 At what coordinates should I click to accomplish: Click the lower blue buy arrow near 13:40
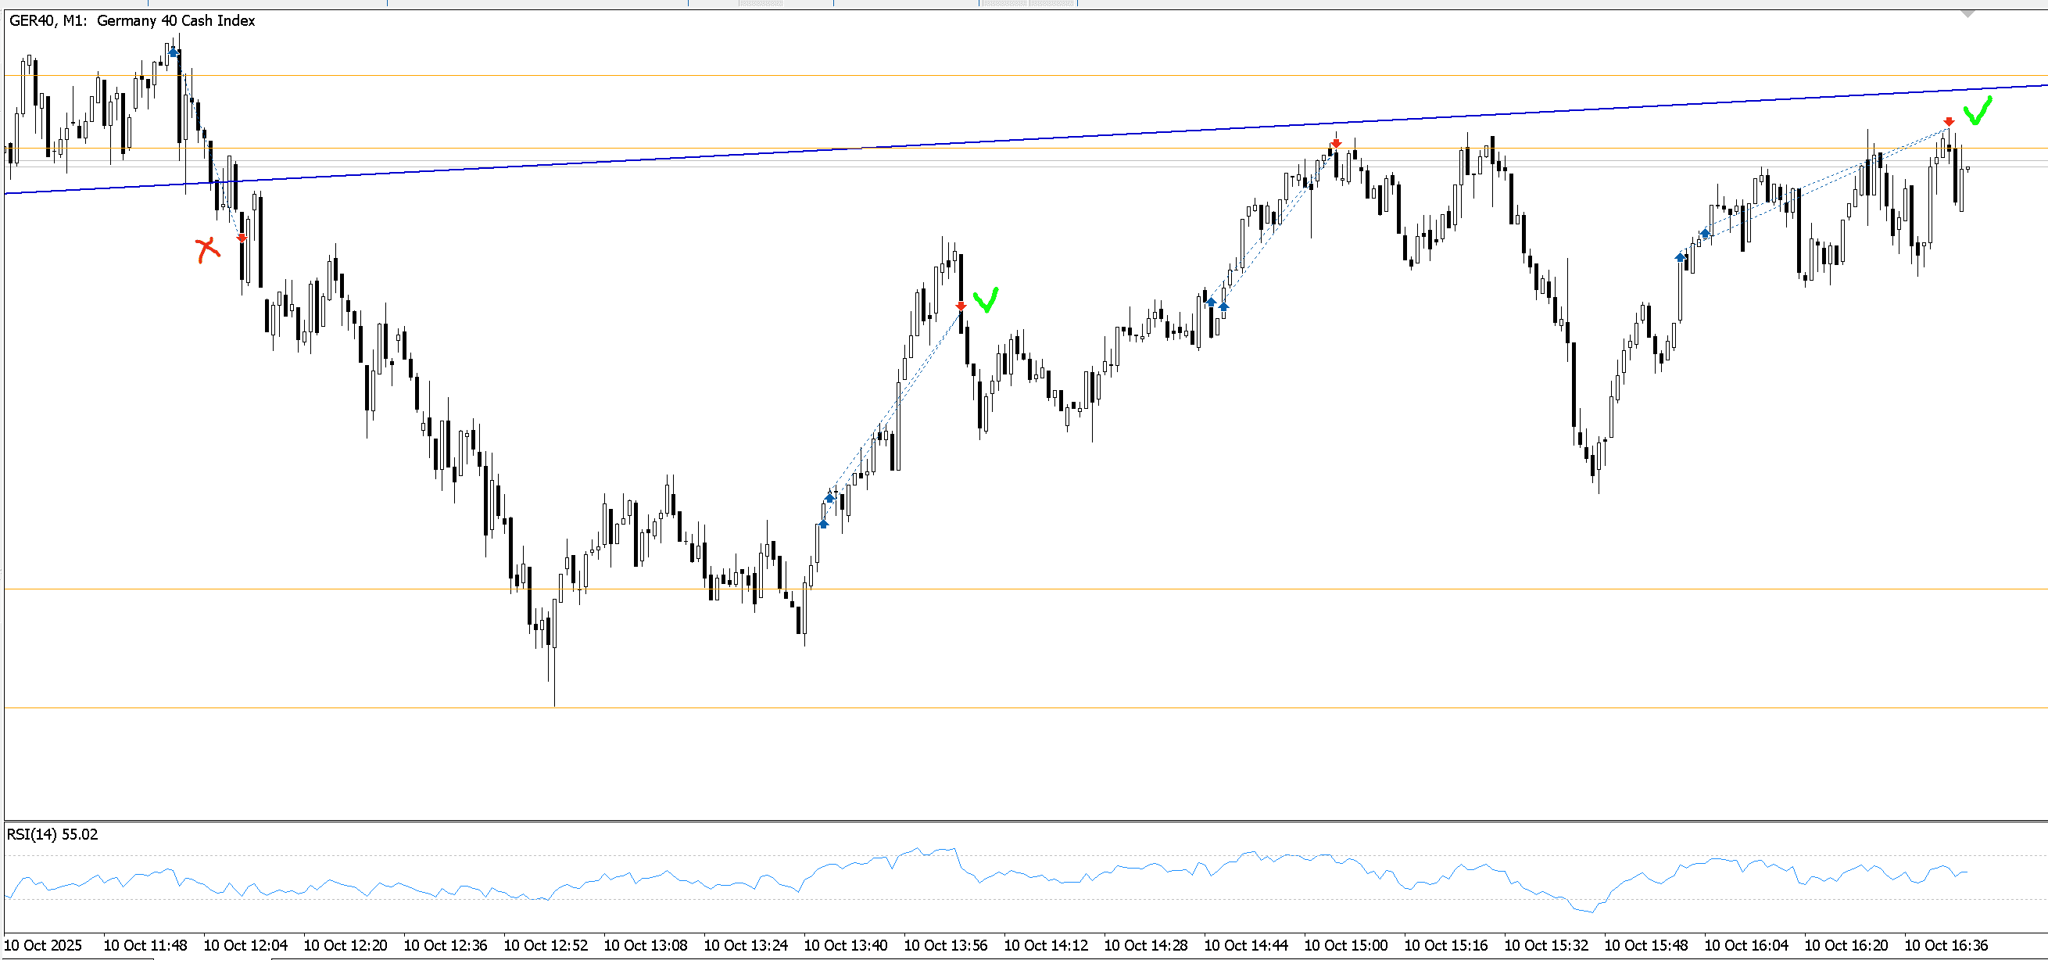pyautogui.click(x=823, y=523)
